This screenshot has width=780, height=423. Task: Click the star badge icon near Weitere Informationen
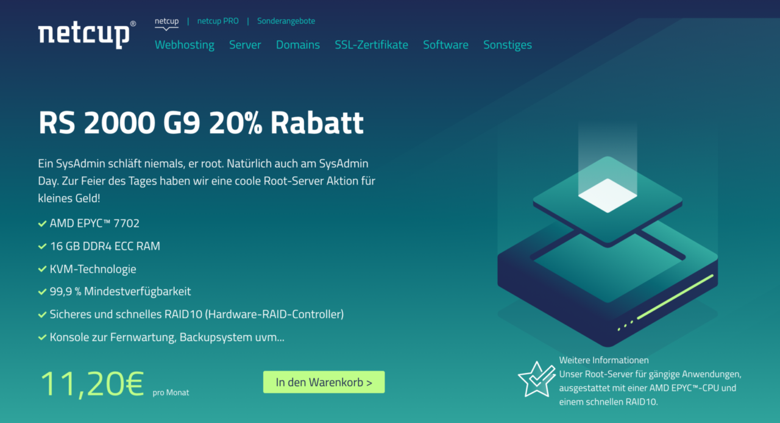(x=536, y=379)
